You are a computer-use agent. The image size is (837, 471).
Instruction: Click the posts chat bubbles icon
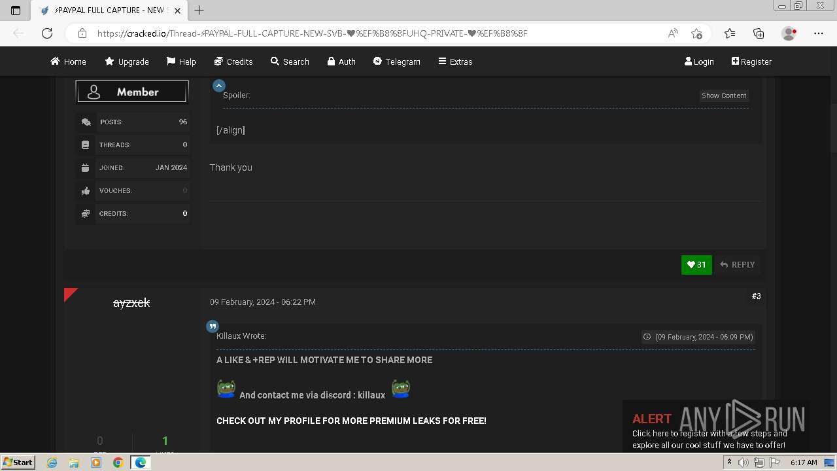pos(86,122)
